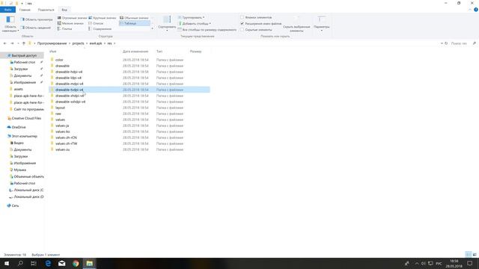Navigate to Программирование in breadcrumb
The width and height of the screenshot is (479, 269).
point(52,43)
